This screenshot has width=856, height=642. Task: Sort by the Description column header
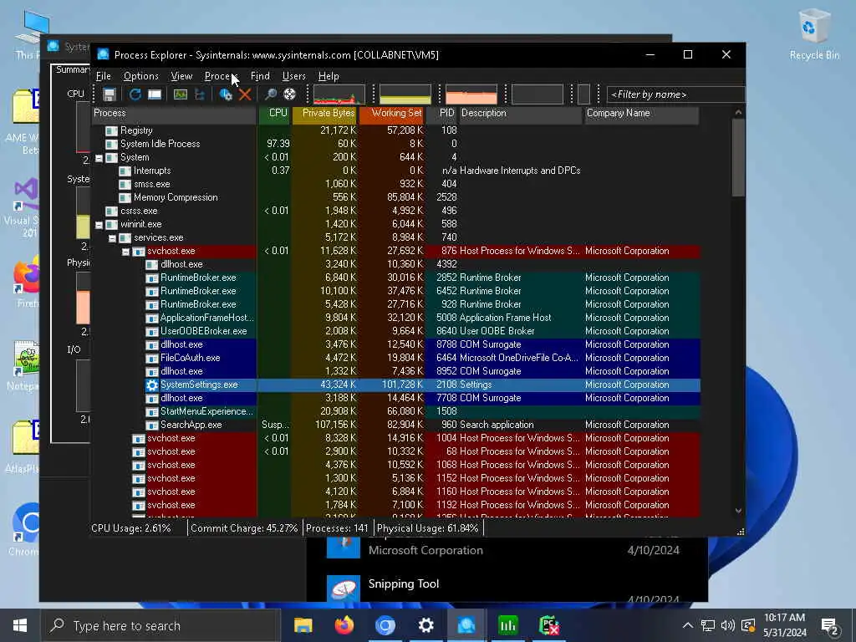[521, 113]
